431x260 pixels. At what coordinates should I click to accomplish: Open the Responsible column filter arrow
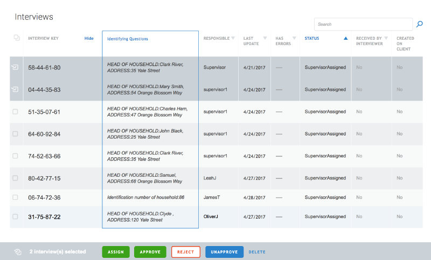tap(233, 39)
